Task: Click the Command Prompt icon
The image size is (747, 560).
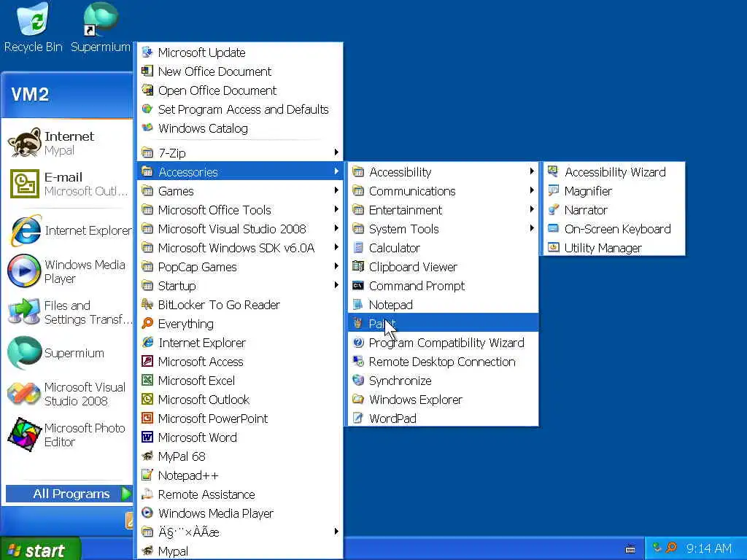Action: (x=358, y=285)
